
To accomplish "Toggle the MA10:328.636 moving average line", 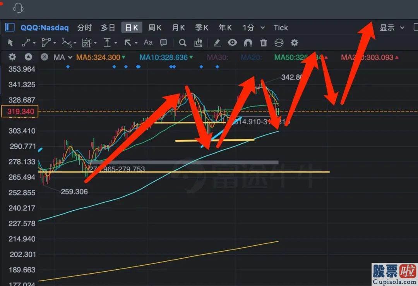I will tap(166, 57).
